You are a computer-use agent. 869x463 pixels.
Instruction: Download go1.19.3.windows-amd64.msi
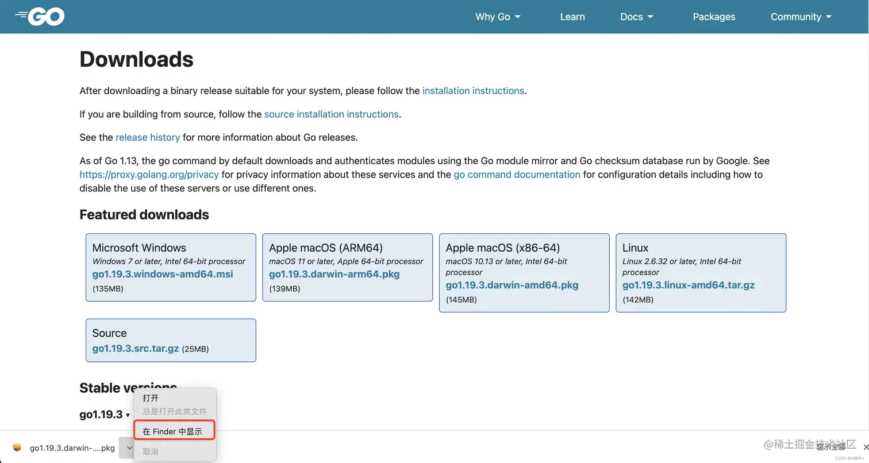tap(163, 274)
